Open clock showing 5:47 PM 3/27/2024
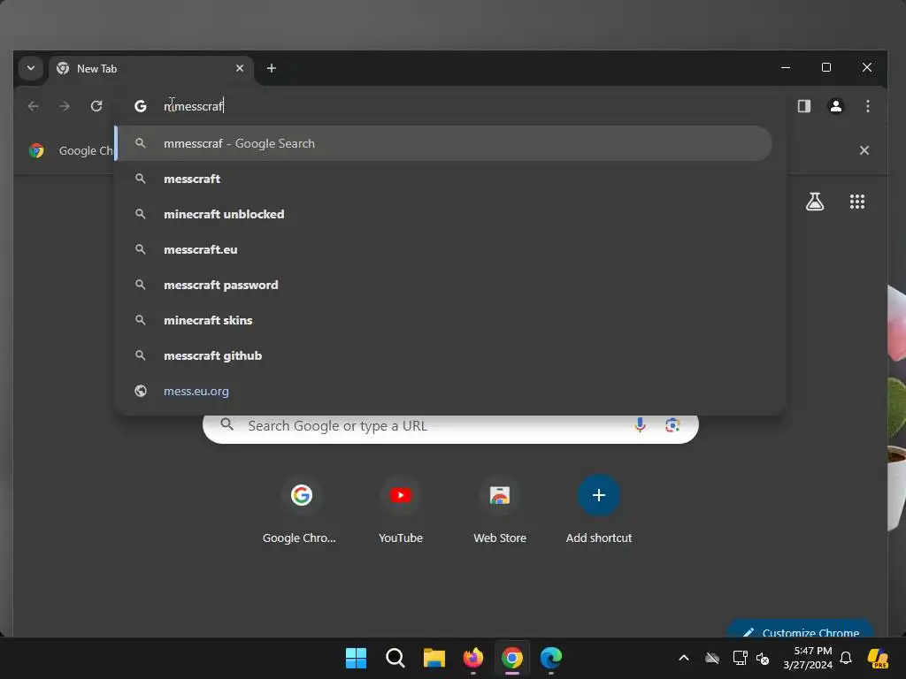Screen dimensions: 906x679 808,658
